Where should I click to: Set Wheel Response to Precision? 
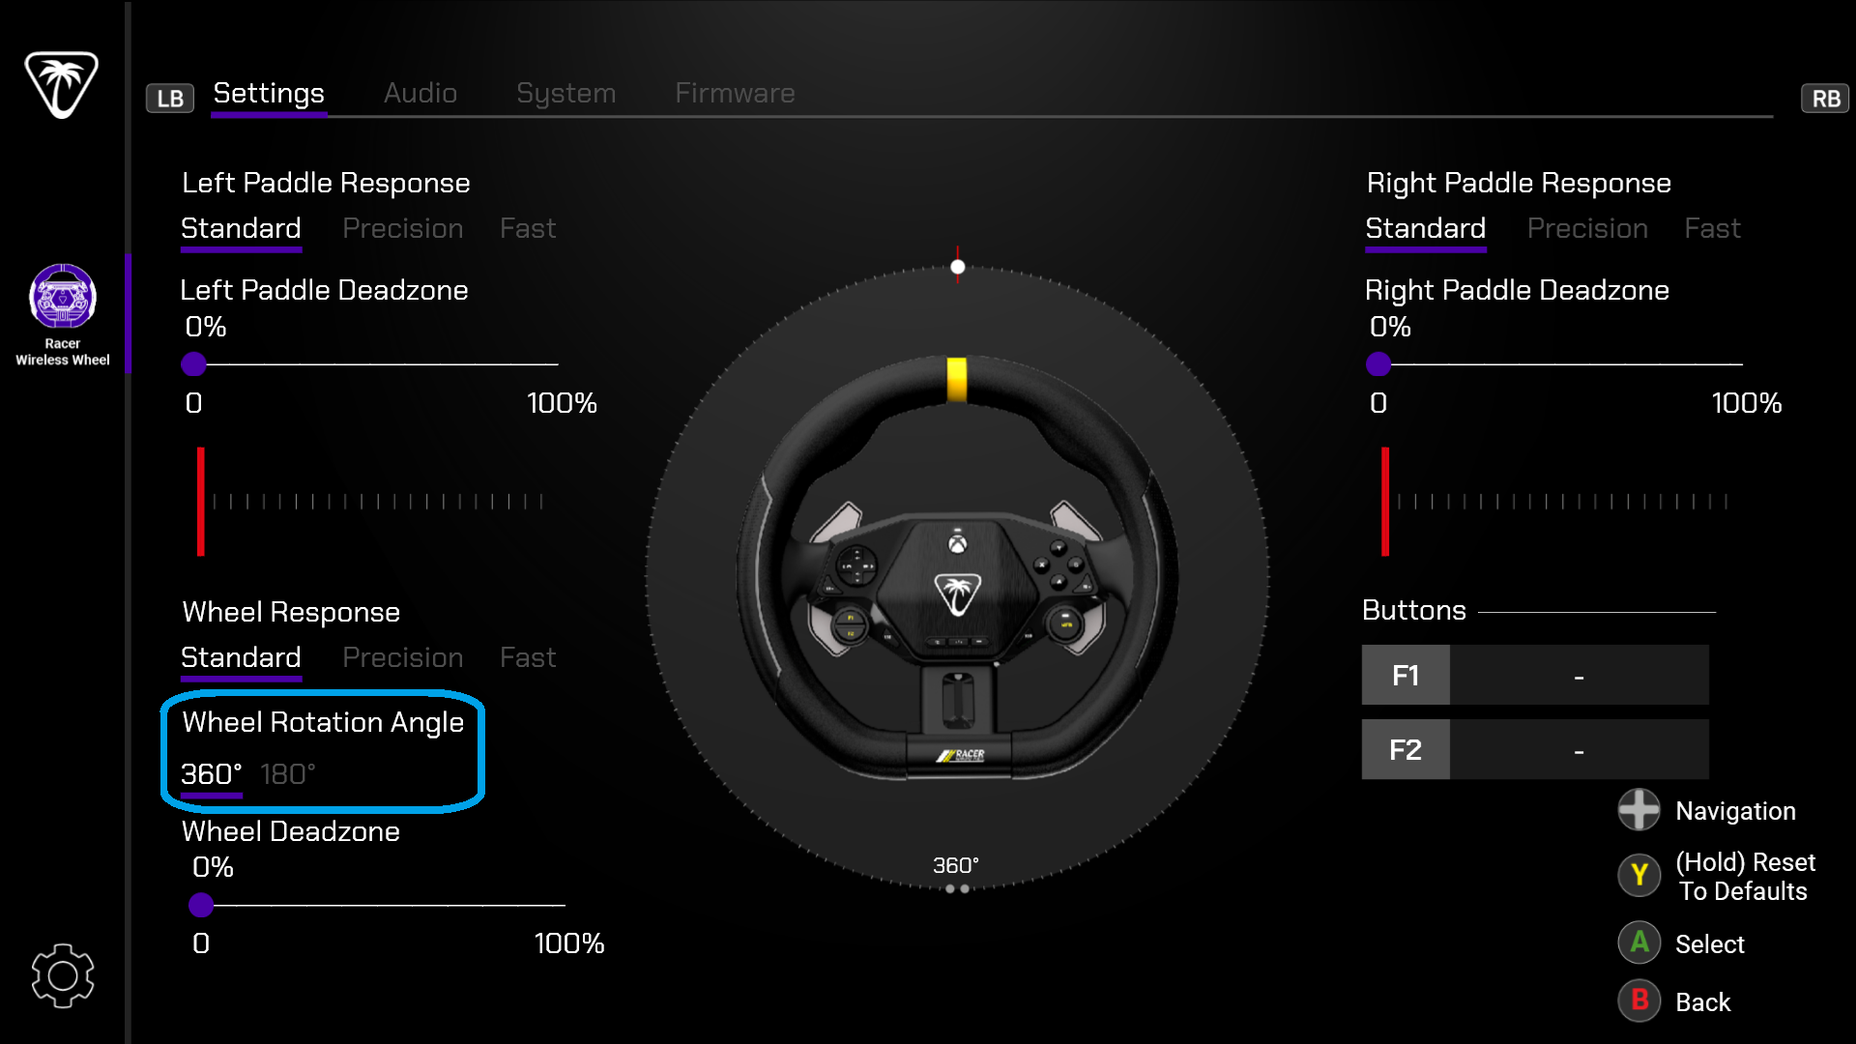coord(403,657)
